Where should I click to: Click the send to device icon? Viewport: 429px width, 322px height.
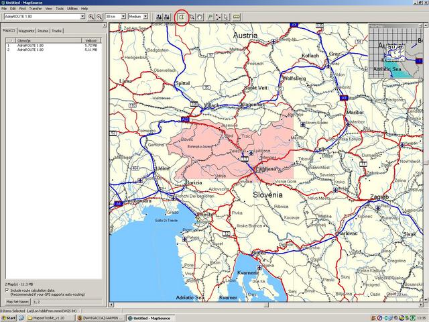(159, 17)
